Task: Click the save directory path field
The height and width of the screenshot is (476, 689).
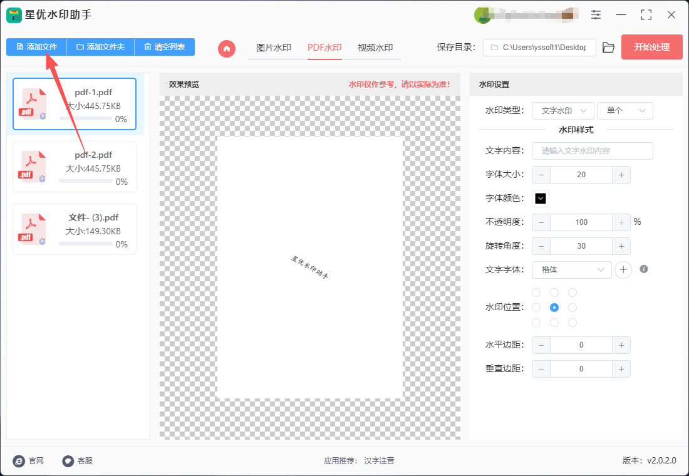Action: coord(539,48)
